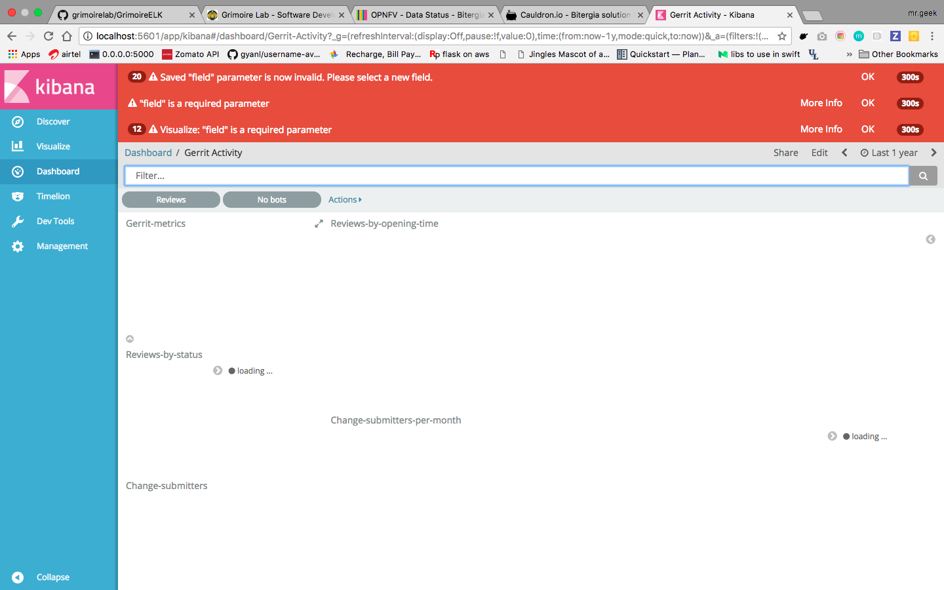The image size is (944, 590).
Task: Click the Reviews filter pill
Action: tap(171, 200)
